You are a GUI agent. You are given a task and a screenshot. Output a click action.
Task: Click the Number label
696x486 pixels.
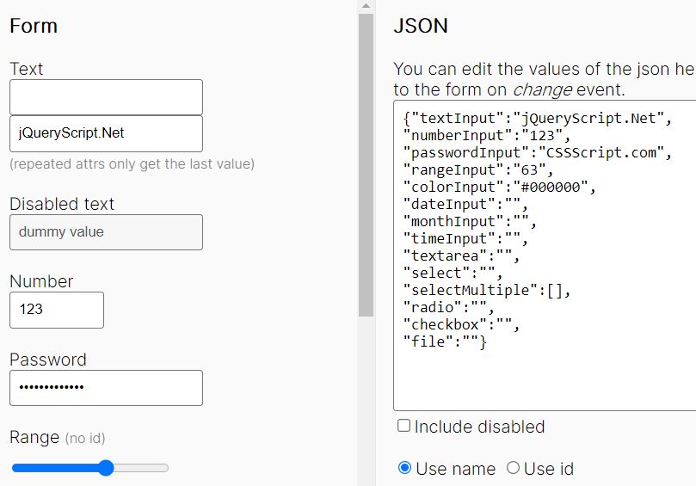click(x=41, y=281)
